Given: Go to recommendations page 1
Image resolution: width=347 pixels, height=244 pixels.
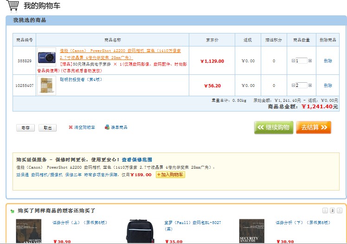Looking at the screenshot, I should pyautogui.click(x=325, y=211).
